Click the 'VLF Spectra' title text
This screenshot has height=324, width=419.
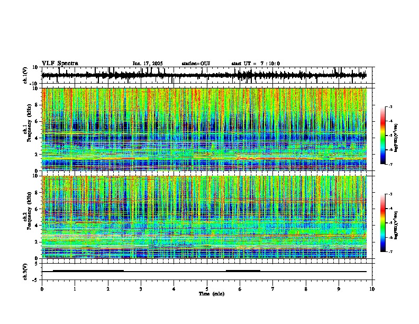(60, 64)
